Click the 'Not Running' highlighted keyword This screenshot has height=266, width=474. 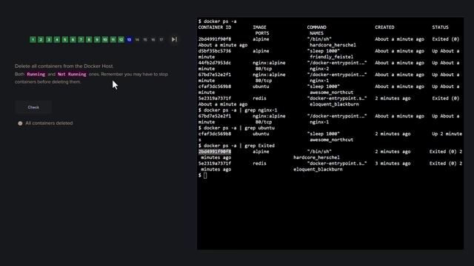coord(72,74)
